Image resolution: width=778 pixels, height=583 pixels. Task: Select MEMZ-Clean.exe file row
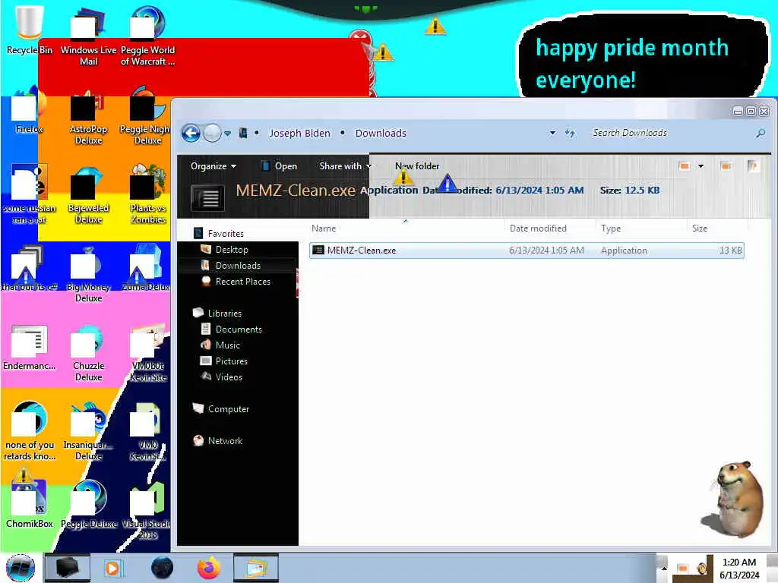point(527,251)
